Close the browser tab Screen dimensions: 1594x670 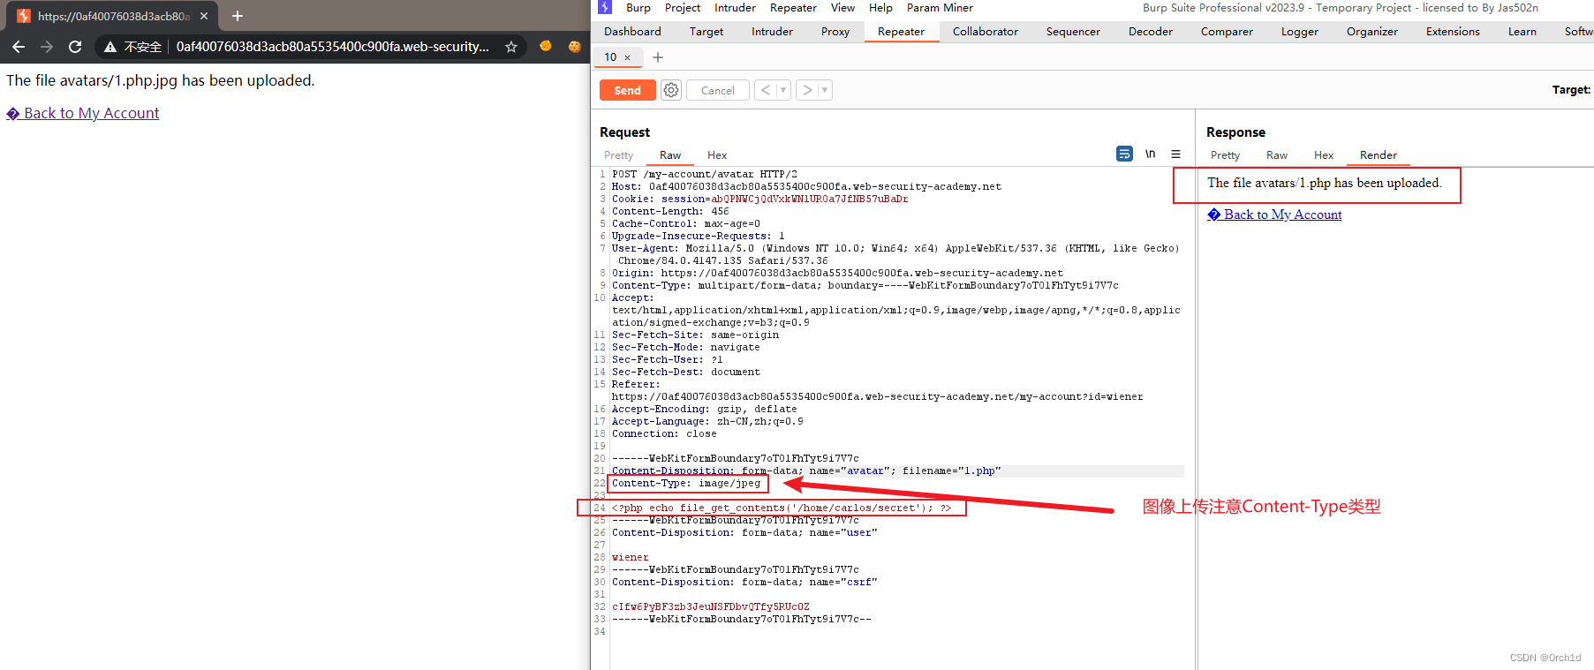click(204, 16)
